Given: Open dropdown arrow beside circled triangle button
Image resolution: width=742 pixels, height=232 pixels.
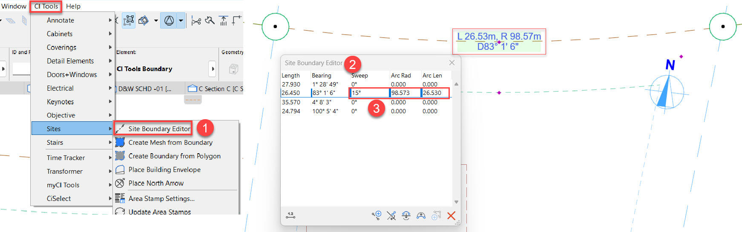Looking at the screenshot, I should pyautogui.click(x=181, y=20).
